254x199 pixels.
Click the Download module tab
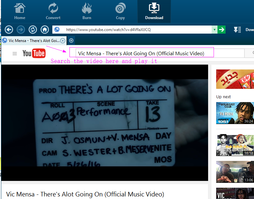(154, 11)
